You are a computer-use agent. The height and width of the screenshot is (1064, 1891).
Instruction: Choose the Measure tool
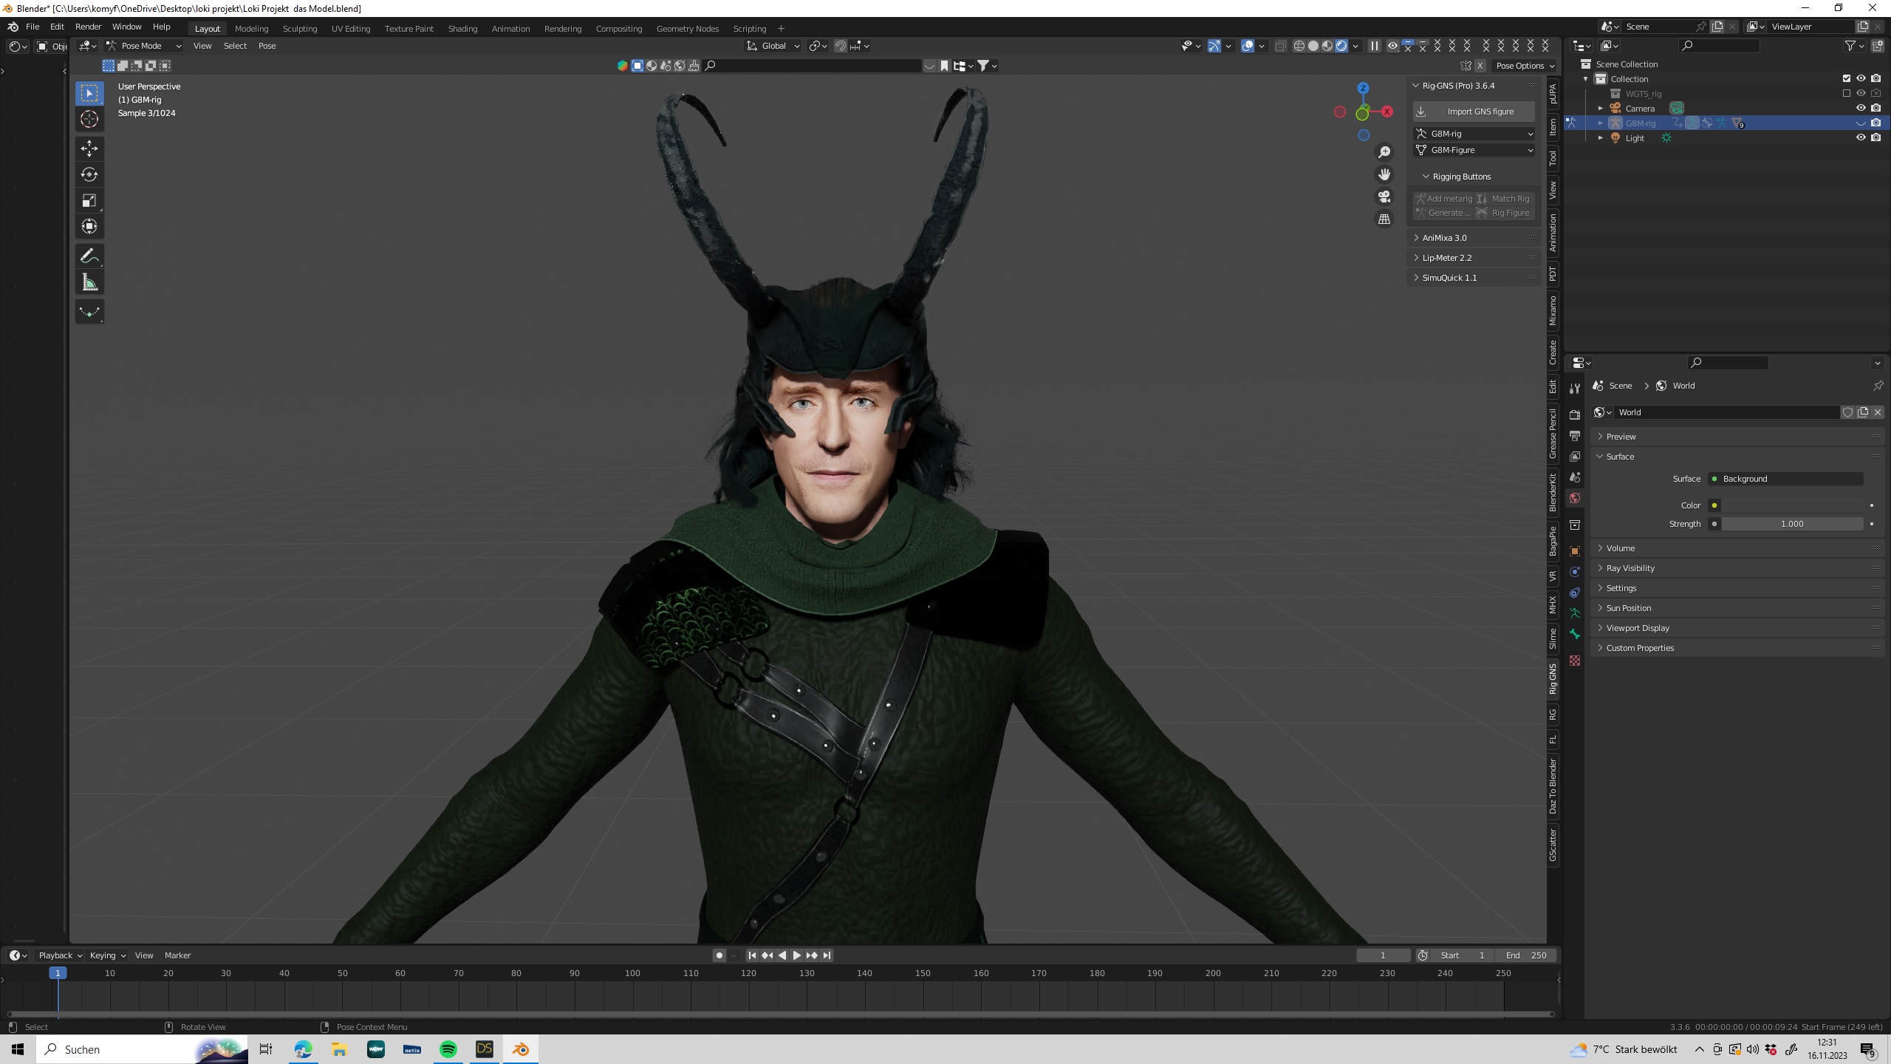[89, 282]
